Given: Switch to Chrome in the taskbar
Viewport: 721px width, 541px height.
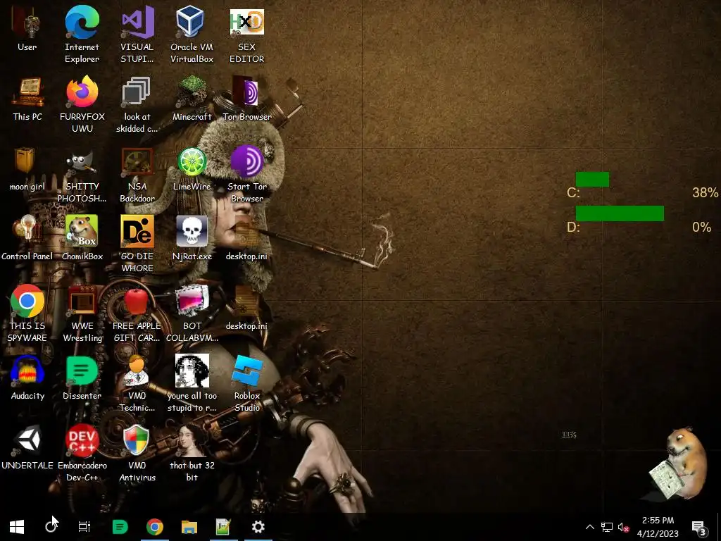Looking at the screenshot, I should coord(155,527).
